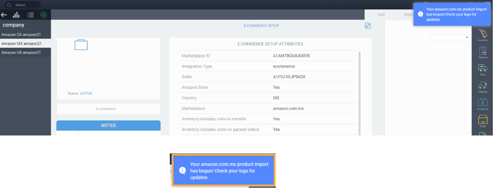
Task: Click the E-COMMERCE SETUP ATTRIBUTES heading
Action: tap(270, 44)
